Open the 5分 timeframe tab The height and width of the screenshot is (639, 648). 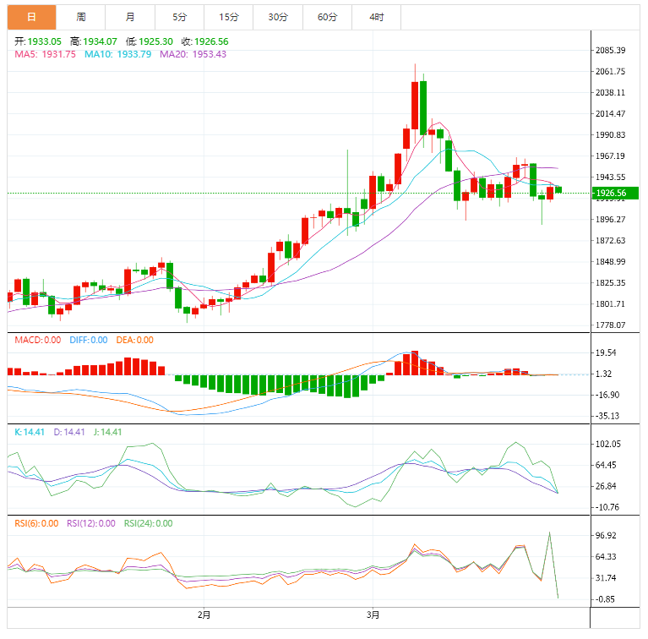click(x=179, y=17)
